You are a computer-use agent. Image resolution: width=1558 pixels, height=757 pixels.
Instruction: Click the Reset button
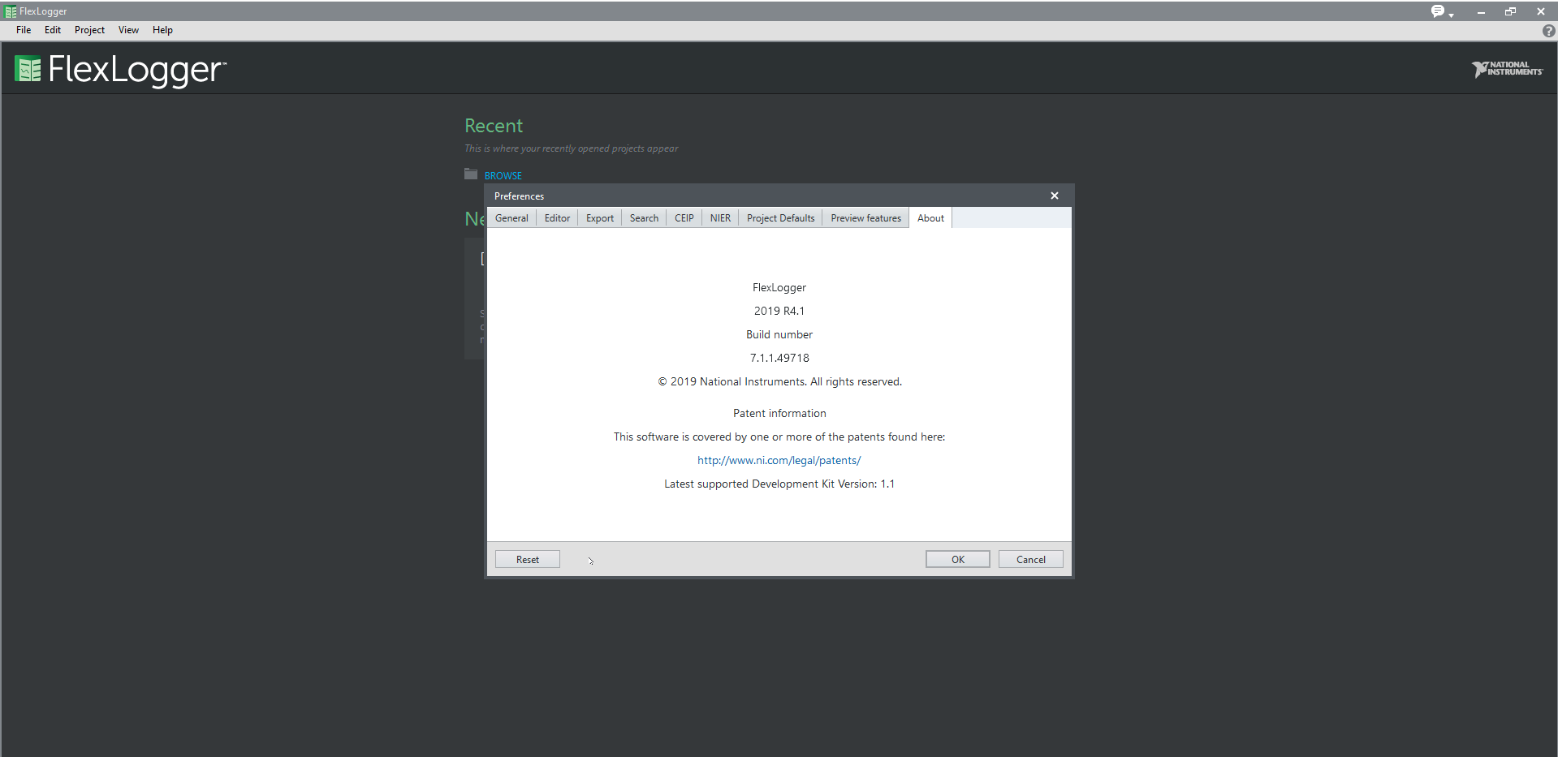(528, 560)
